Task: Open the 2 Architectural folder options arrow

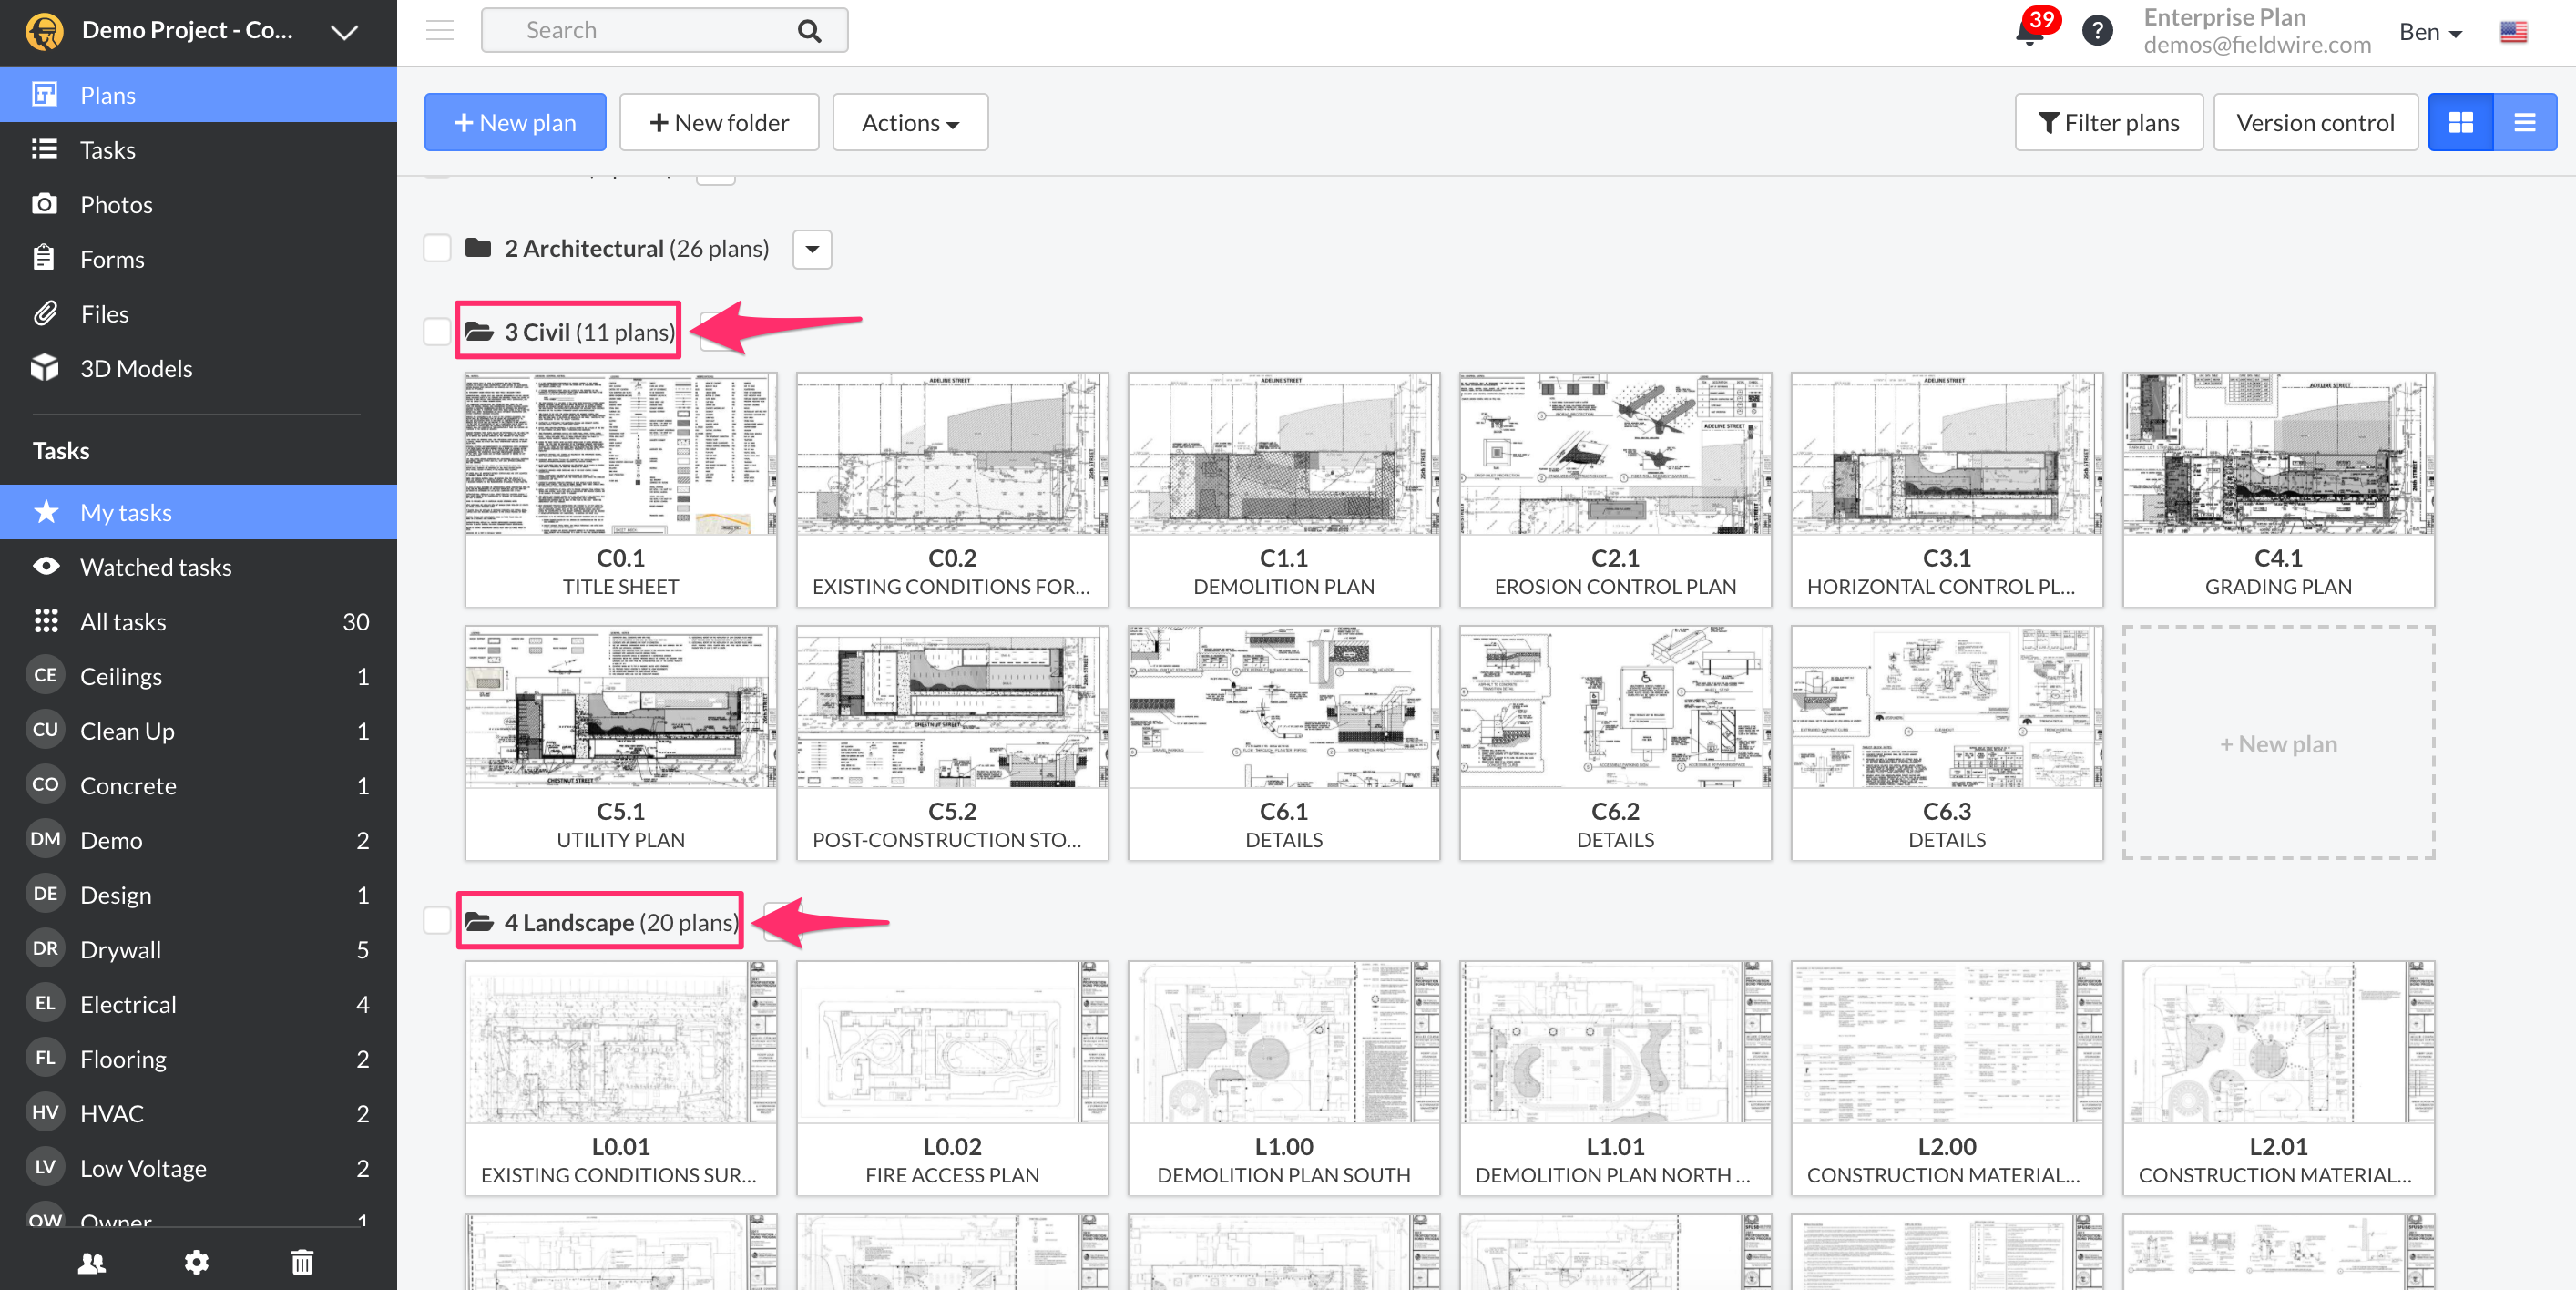Action: pos(811,249)
